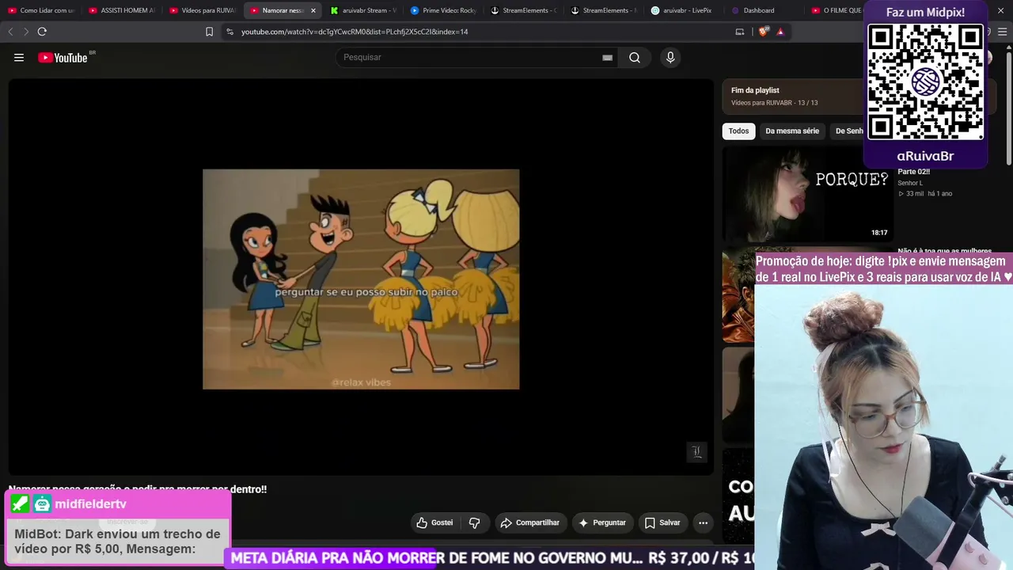Open the three-dot more actions menu
Image resolution: width=1013 pixels, height=570 pixels.
point(703,522)
